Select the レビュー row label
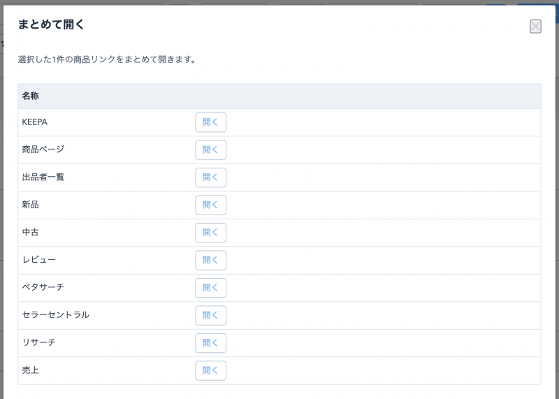Image resolution: width=559 pixels, height=399 pixels. pos(39,260)
